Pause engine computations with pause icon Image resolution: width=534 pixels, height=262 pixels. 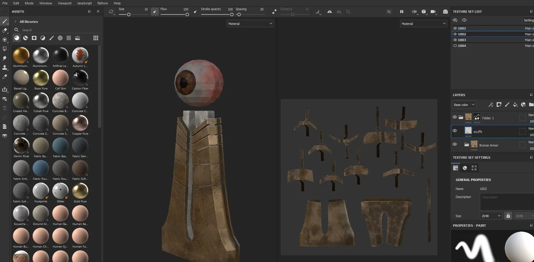tap(402, 12)
